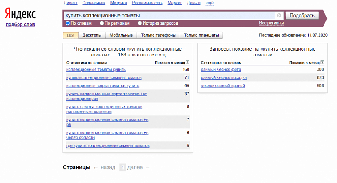
Task: Open query 'где купить коллекционные семена томатов'
Action: click(108, 146)
